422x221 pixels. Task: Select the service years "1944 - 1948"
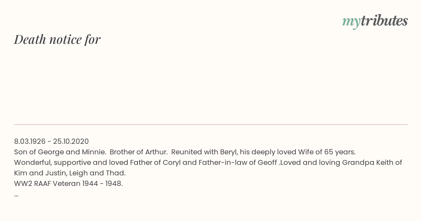[102, 183]
